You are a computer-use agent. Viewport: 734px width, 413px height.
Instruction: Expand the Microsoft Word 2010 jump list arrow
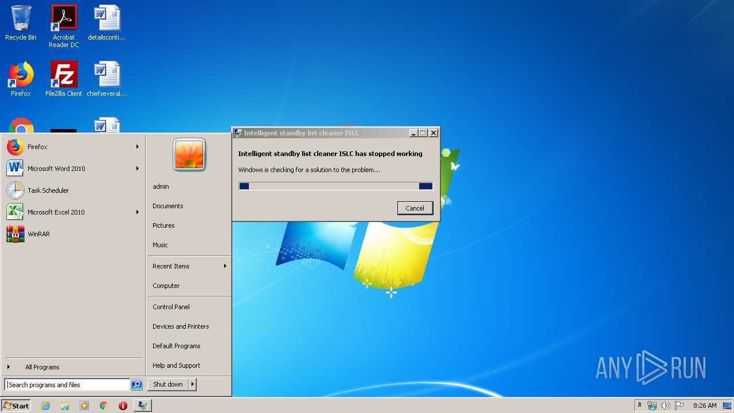138,169
